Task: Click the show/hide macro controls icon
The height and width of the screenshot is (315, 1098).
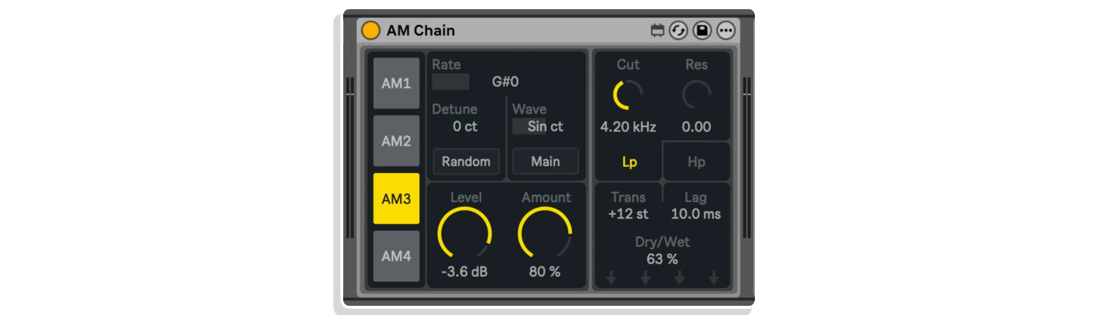Action: [x=657, y=30]
